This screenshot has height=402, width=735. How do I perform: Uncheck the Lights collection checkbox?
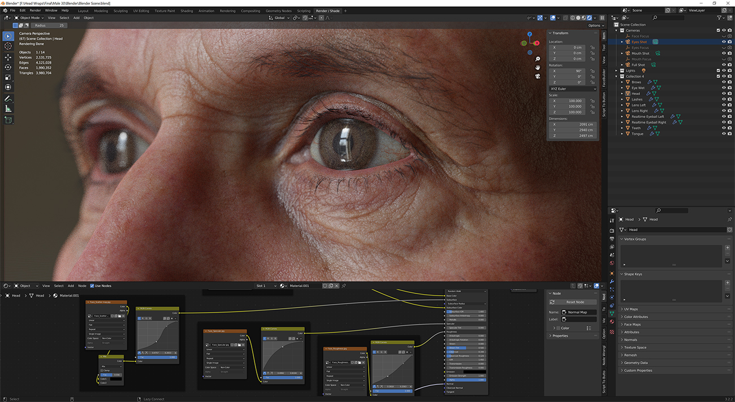[x=719, y=70]
